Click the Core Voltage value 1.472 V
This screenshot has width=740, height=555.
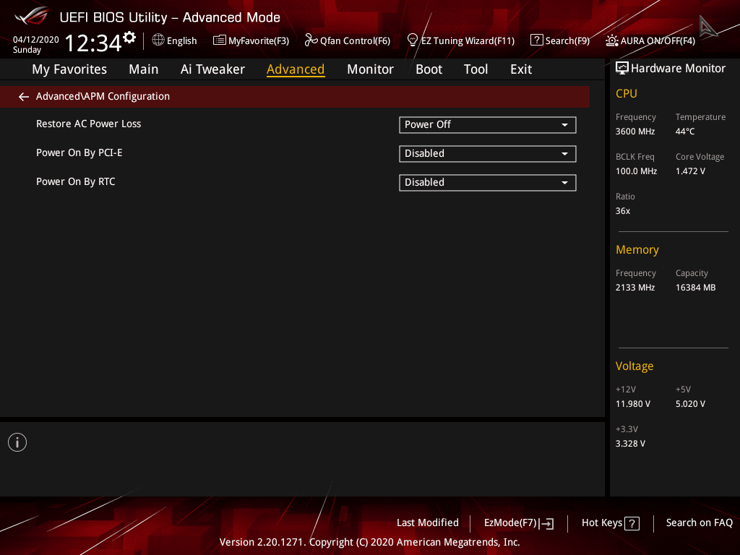tap(690, 171)
